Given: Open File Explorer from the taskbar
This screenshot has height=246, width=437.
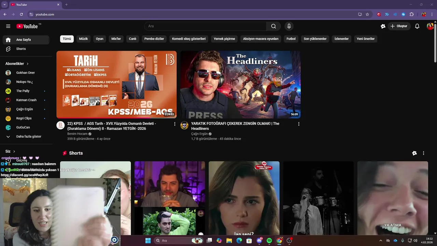Looking at the screenshot, I should pos(229,241).
